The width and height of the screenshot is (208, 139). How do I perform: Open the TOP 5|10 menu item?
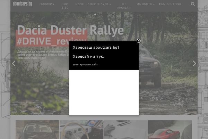coord(65,6)
